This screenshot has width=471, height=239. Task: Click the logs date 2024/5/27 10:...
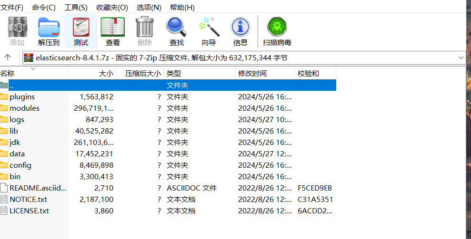pos(265,119)
